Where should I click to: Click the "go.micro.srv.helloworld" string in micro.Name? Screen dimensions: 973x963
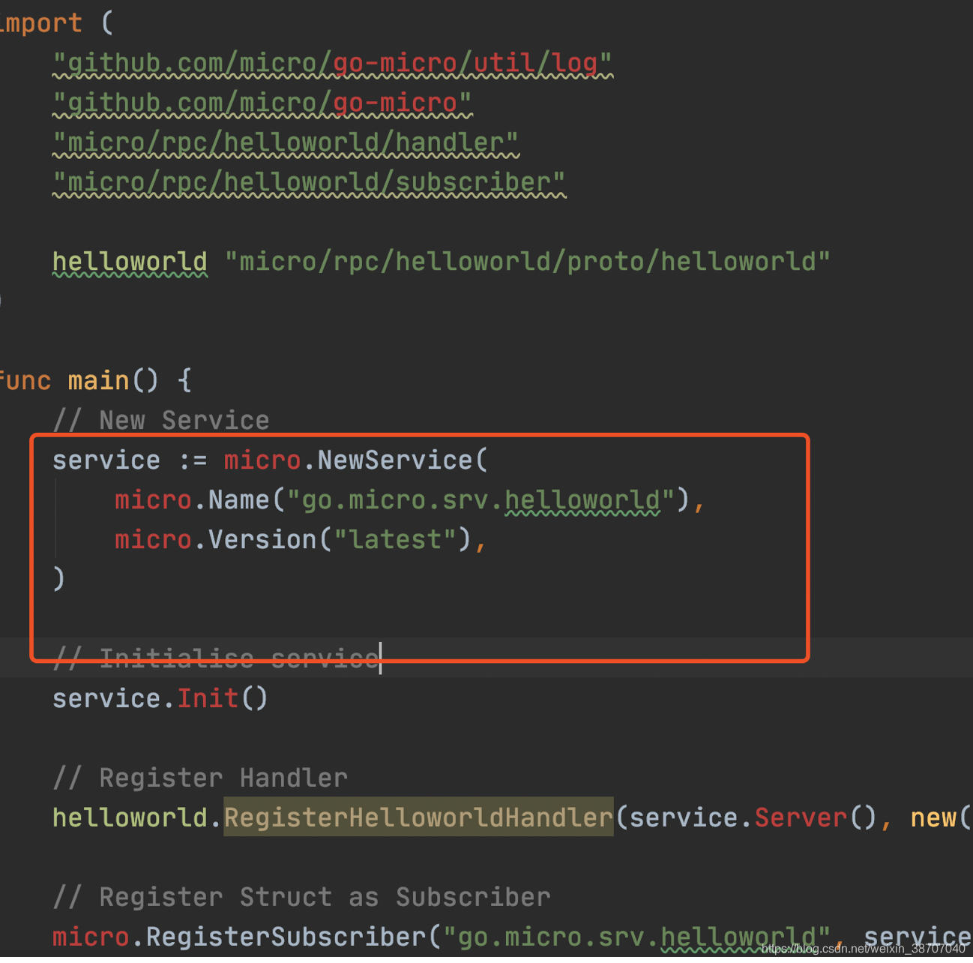481,500
